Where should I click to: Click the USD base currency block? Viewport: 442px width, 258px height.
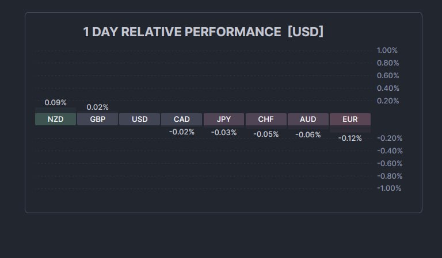[139, 120]
